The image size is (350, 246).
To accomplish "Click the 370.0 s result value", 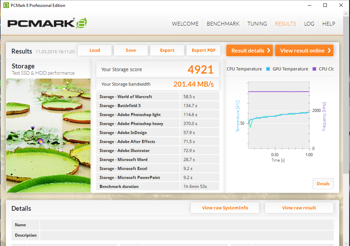I will point(190,123).
